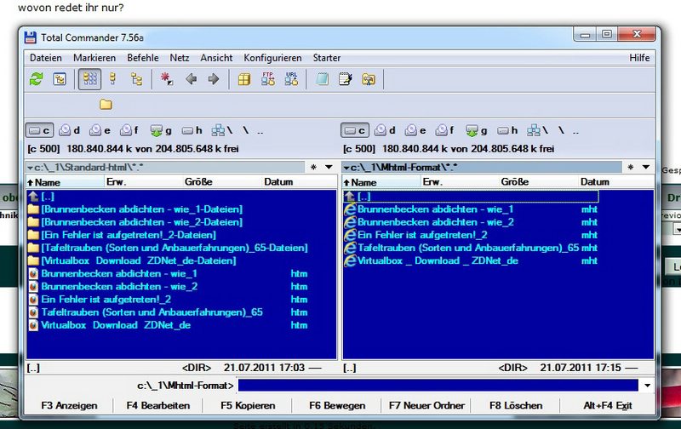Open left panel directory history dropdown arrow

click(x=329, y=167)
